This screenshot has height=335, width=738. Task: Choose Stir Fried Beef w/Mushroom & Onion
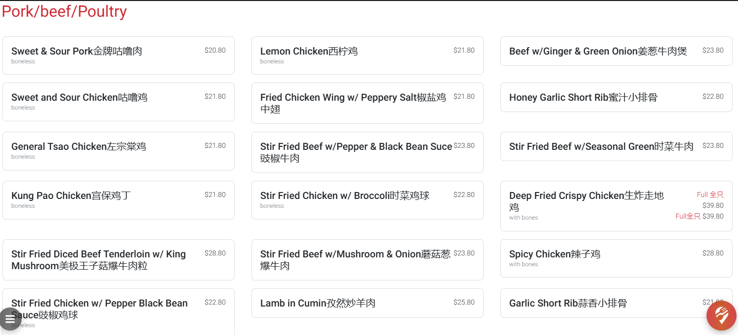(367, 260)
